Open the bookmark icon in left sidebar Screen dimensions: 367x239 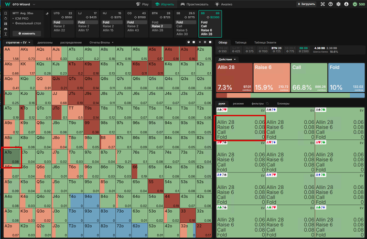tap(6, 13)
